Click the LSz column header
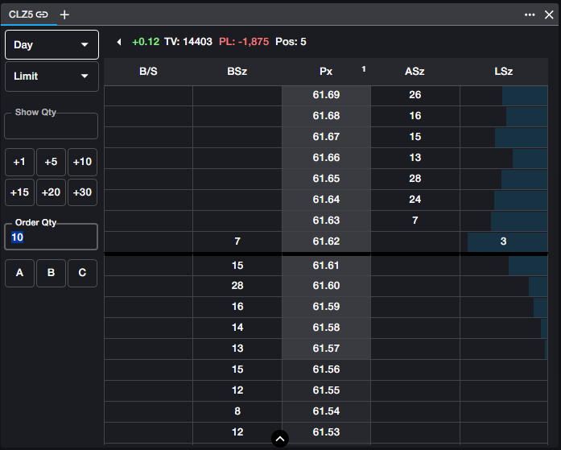The image size is (561, 450). [x=504, y=72]
